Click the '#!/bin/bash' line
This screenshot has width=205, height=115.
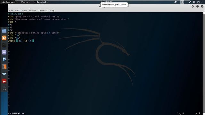pyautogui.click(x=15, y=14)
